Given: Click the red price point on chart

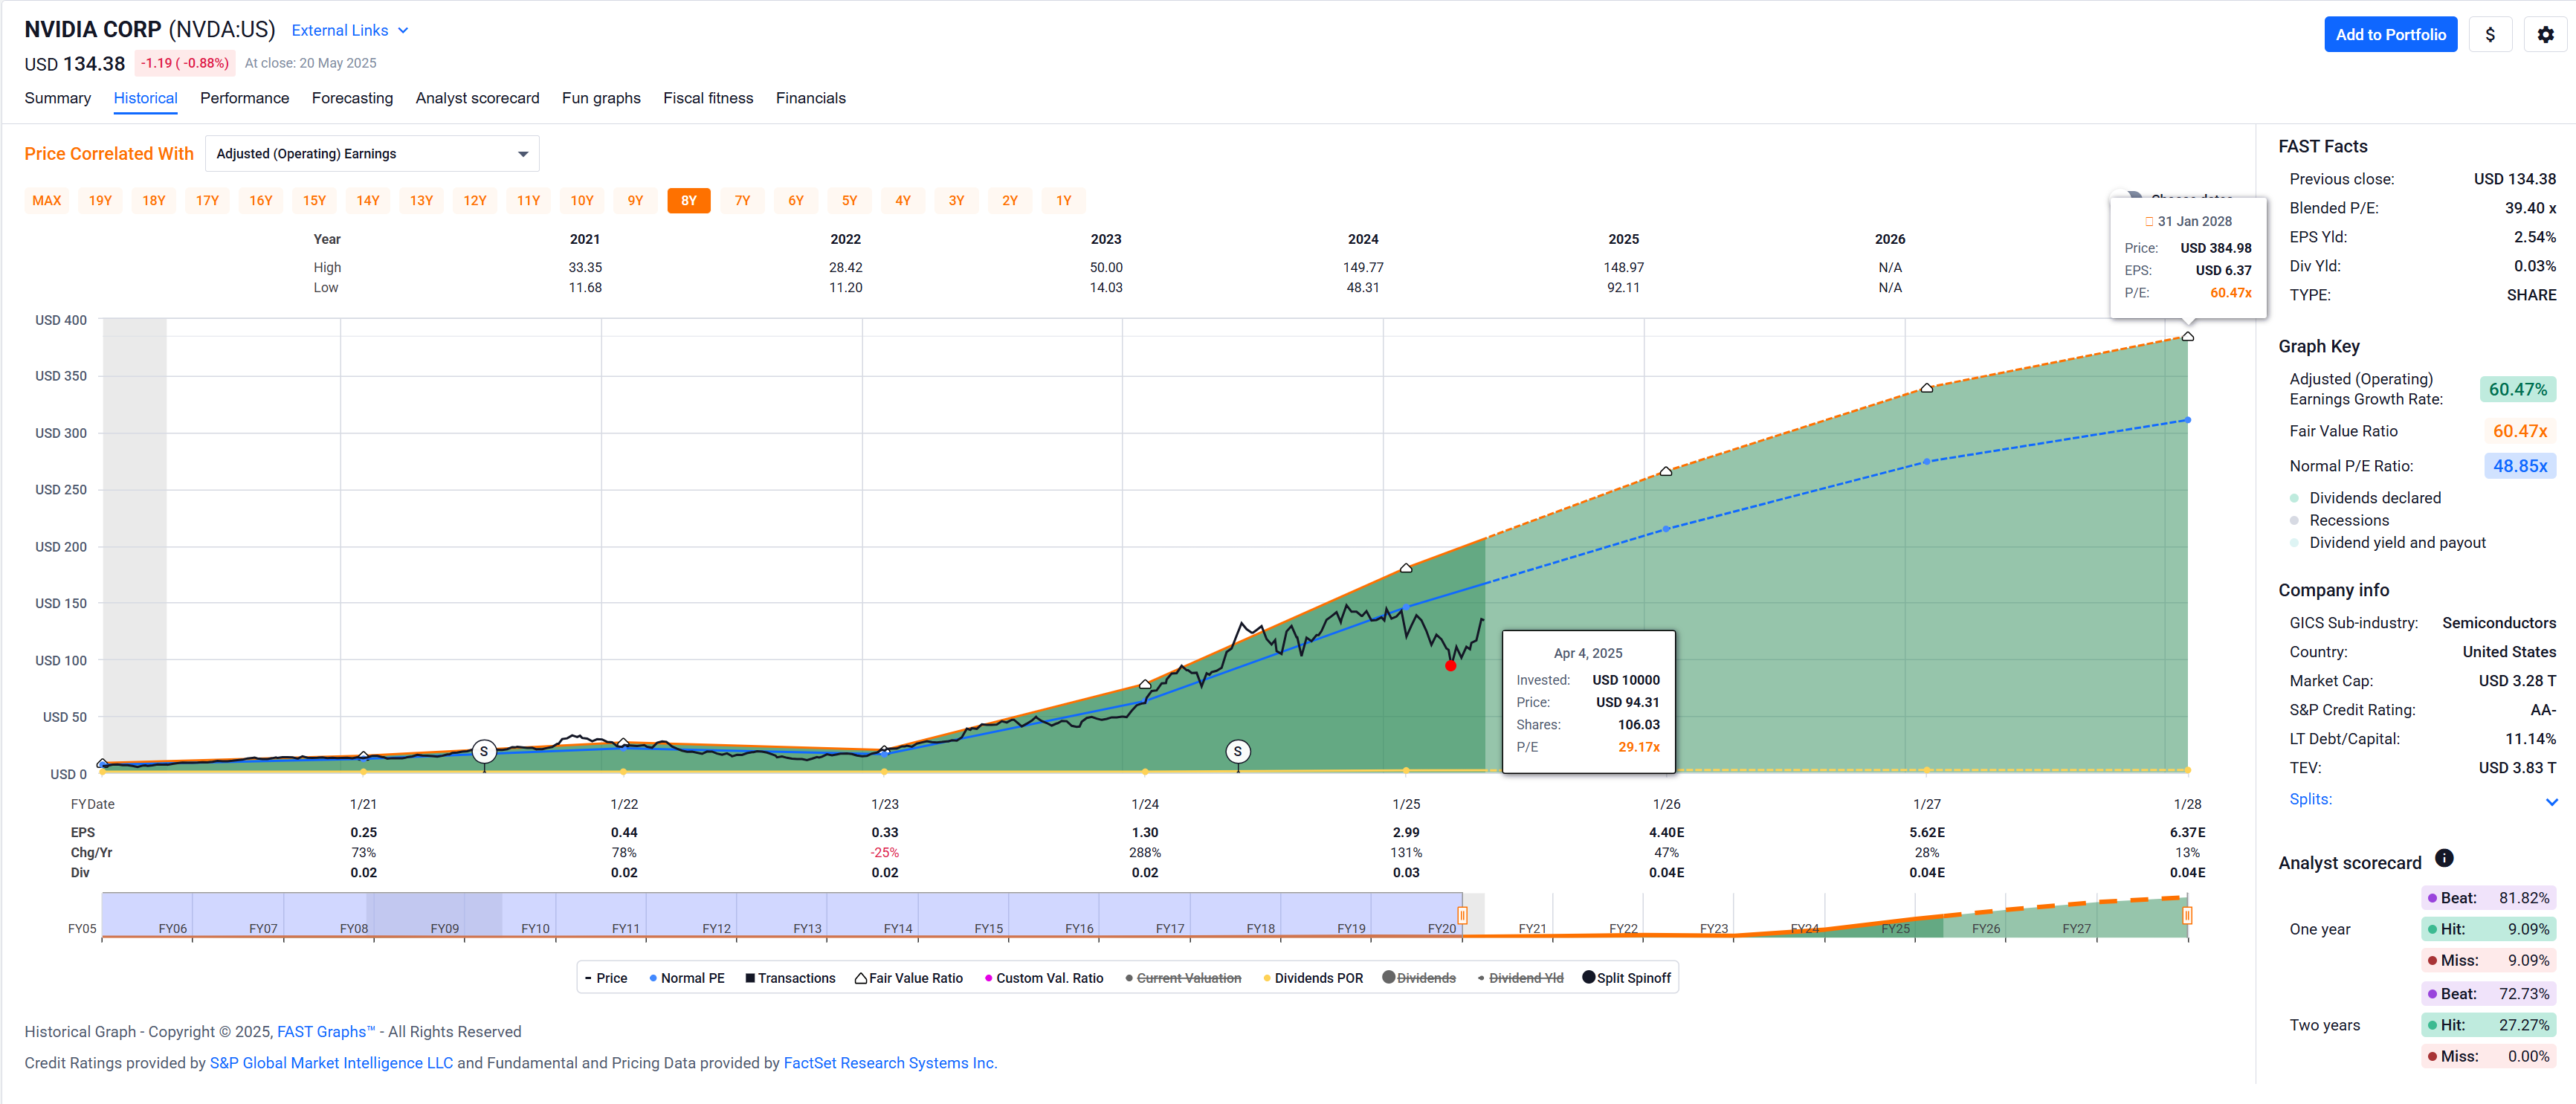Looking at the screenshot, I should point(1450,665).
